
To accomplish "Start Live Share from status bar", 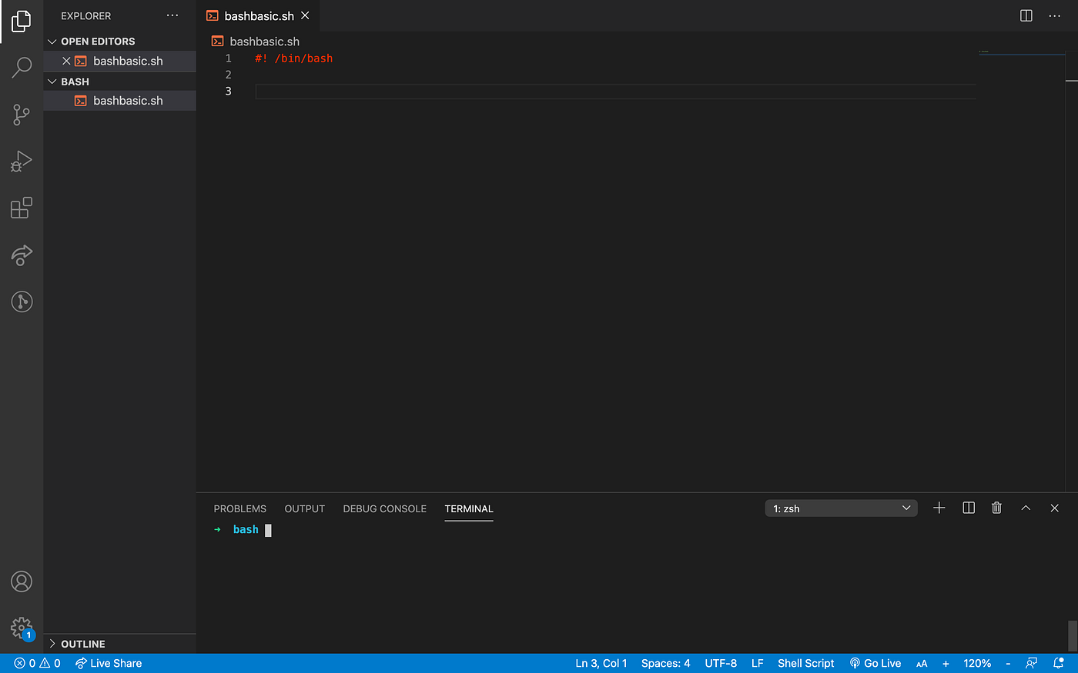I will tap(109, 663).
